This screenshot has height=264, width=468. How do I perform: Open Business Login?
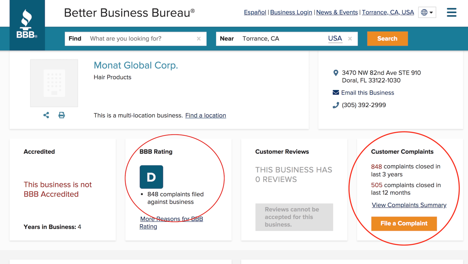291,12
